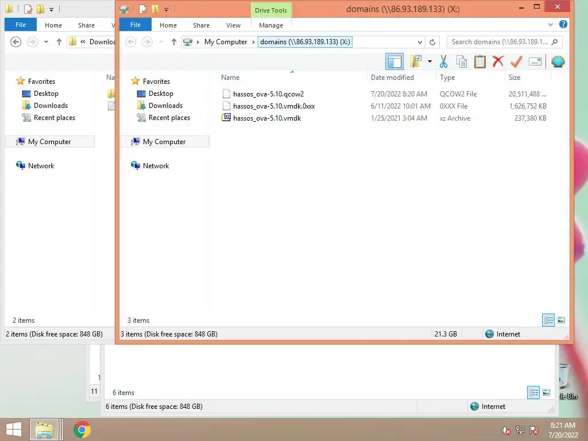The width and height of the screenshot is (588, 441).
Task: Open File tab in Downloads window
Action: pos(21,25)
